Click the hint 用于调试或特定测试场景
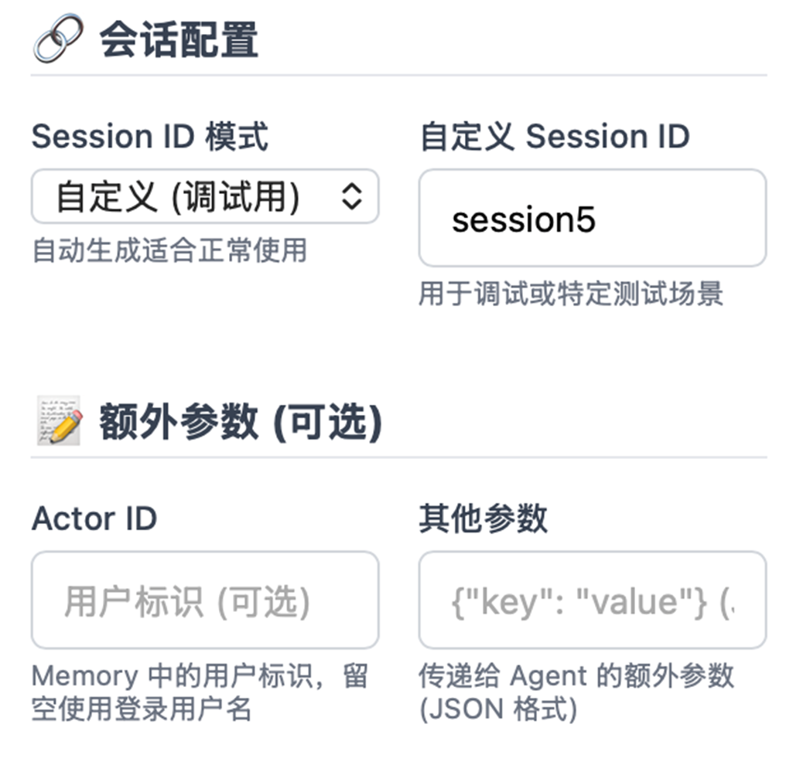 click(571, 294)
